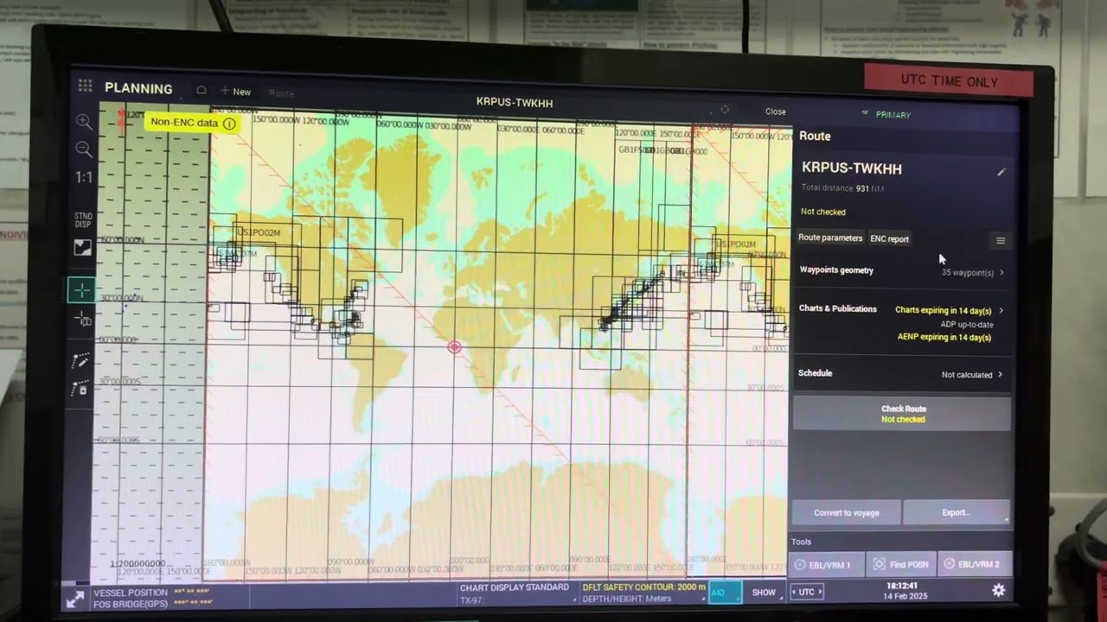Image resolution: width=1107 pixels, height=622 pixels.
Task: Click Find POSN tool button
Action: tap(901, 564)
